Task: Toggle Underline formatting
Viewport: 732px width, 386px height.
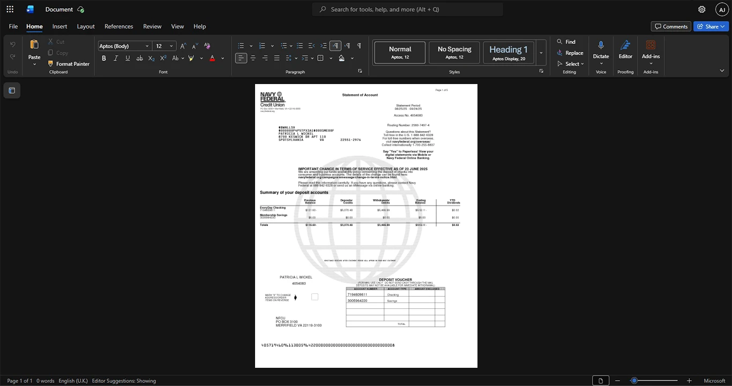Action: point(128,58)
